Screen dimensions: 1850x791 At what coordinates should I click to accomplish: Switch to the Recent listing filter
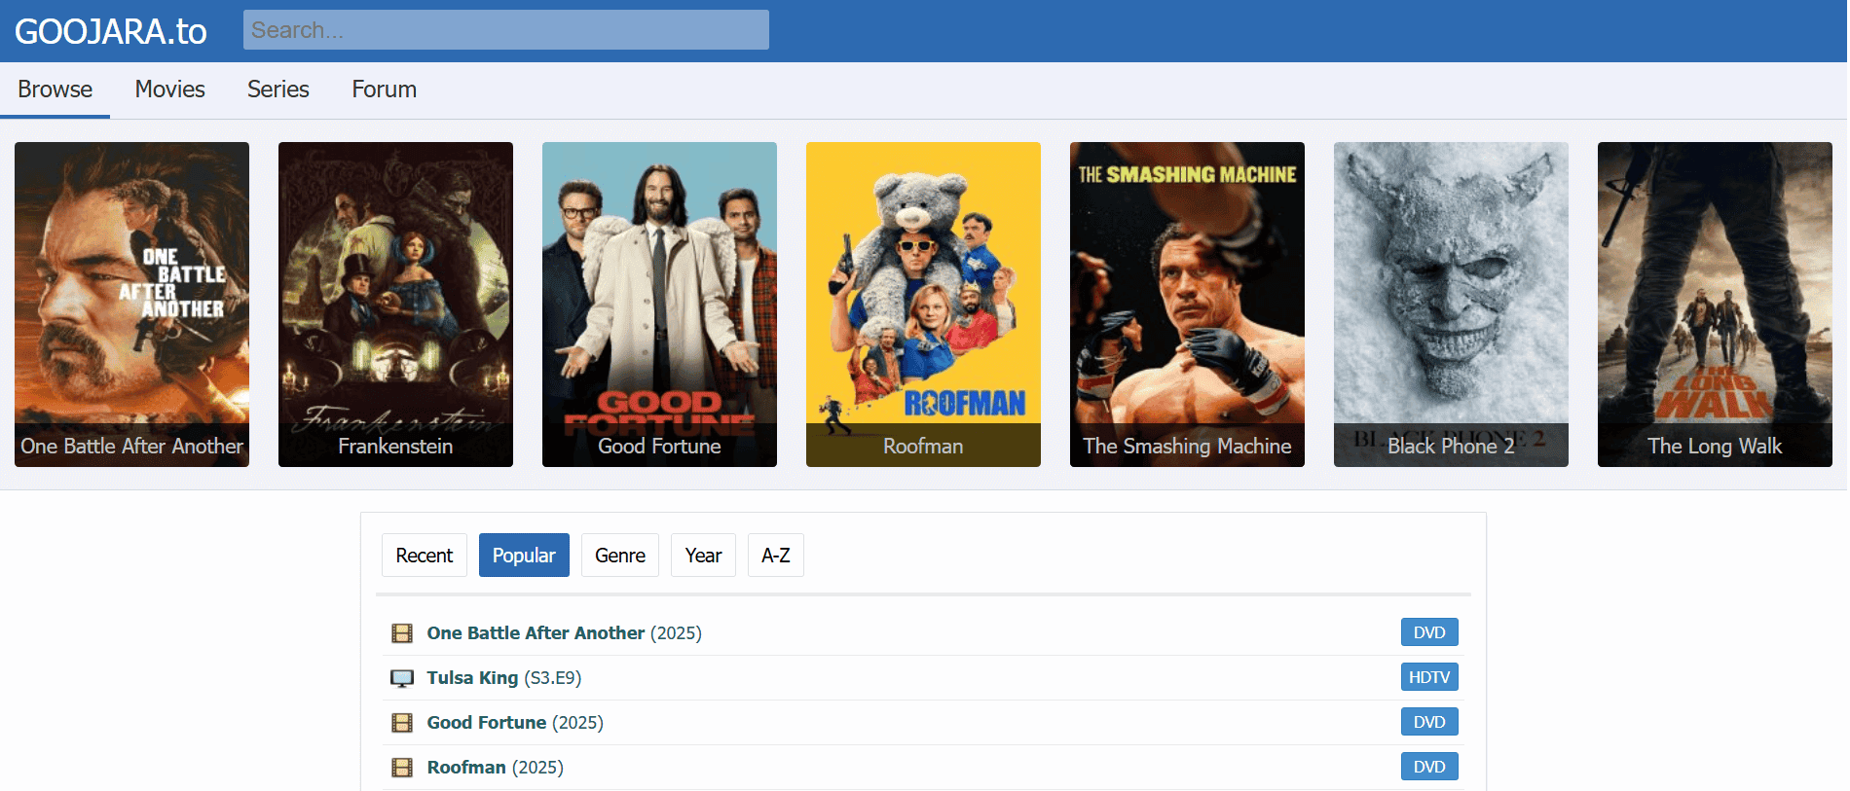tap(424, 556)
